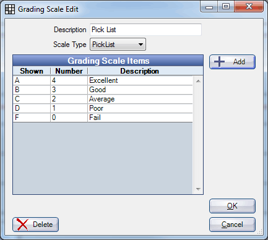Select the Shown cell with grade D
Viewport: 268px width, 240px height.
[x=32, y=108]
